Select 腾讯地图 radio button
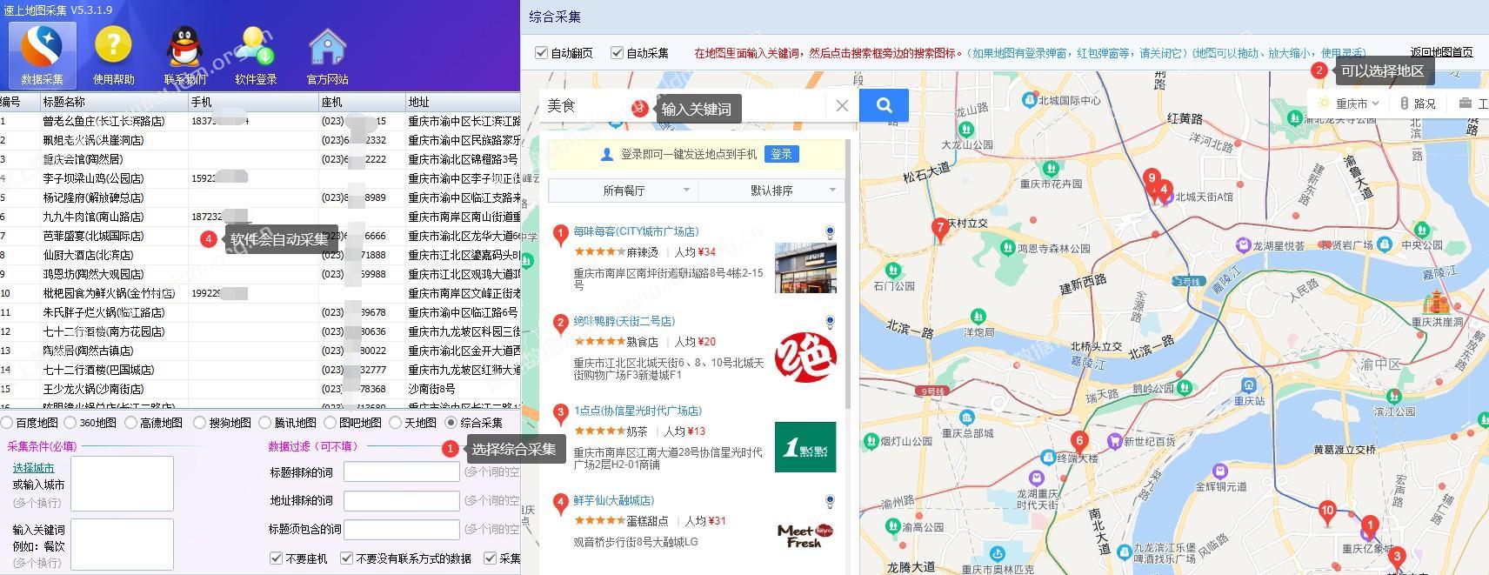The height and width of the screenshot is (575, 1489). [x=265, y=423]
